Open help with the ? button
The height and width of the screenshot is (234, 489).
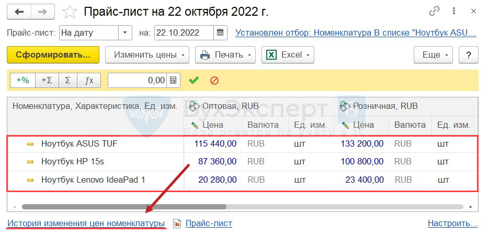coord(469,55)
